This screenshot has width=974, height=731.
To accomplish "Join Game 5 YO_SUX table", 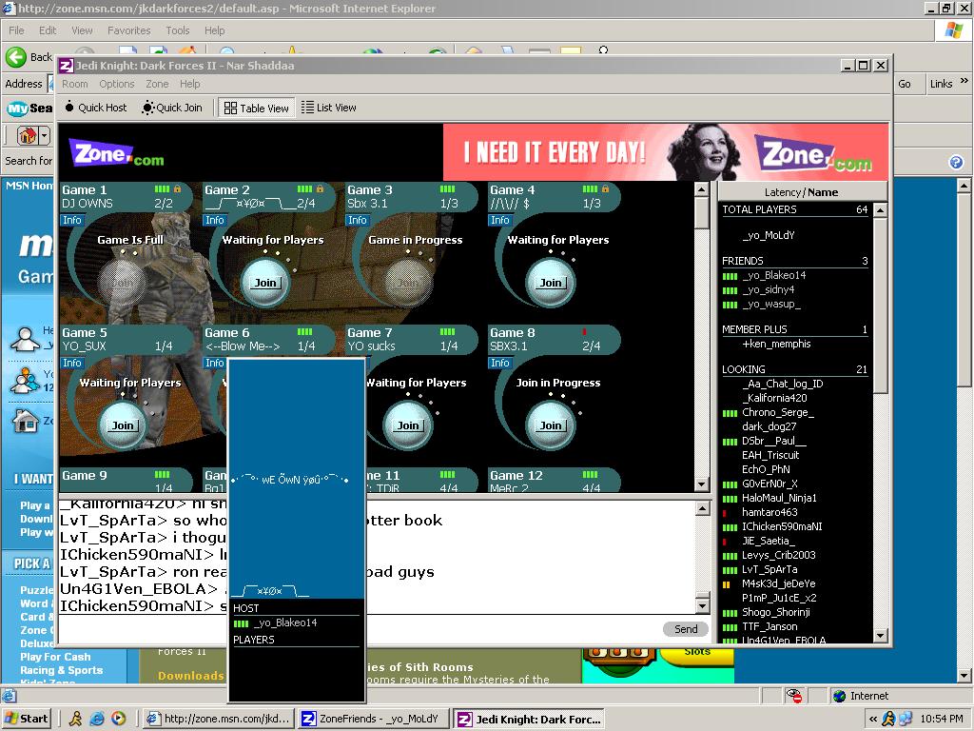I will pyautogui.click(x=123, y=425).
